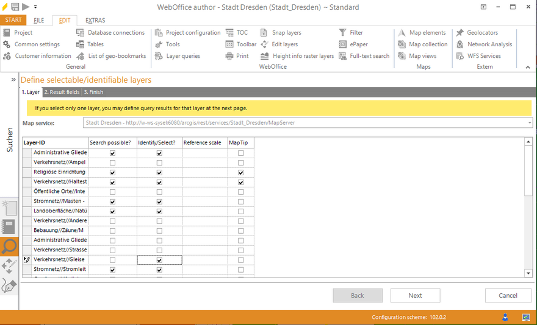Go to the 2. Result fields tab
The height and width of the screenshot is (325, 537).
pyautogui.click(x=62, y=92)
